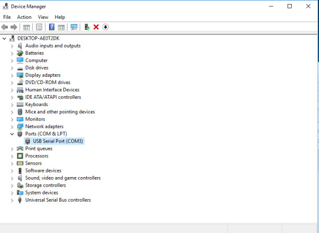Expand the Network adapters category

(13, 126)
